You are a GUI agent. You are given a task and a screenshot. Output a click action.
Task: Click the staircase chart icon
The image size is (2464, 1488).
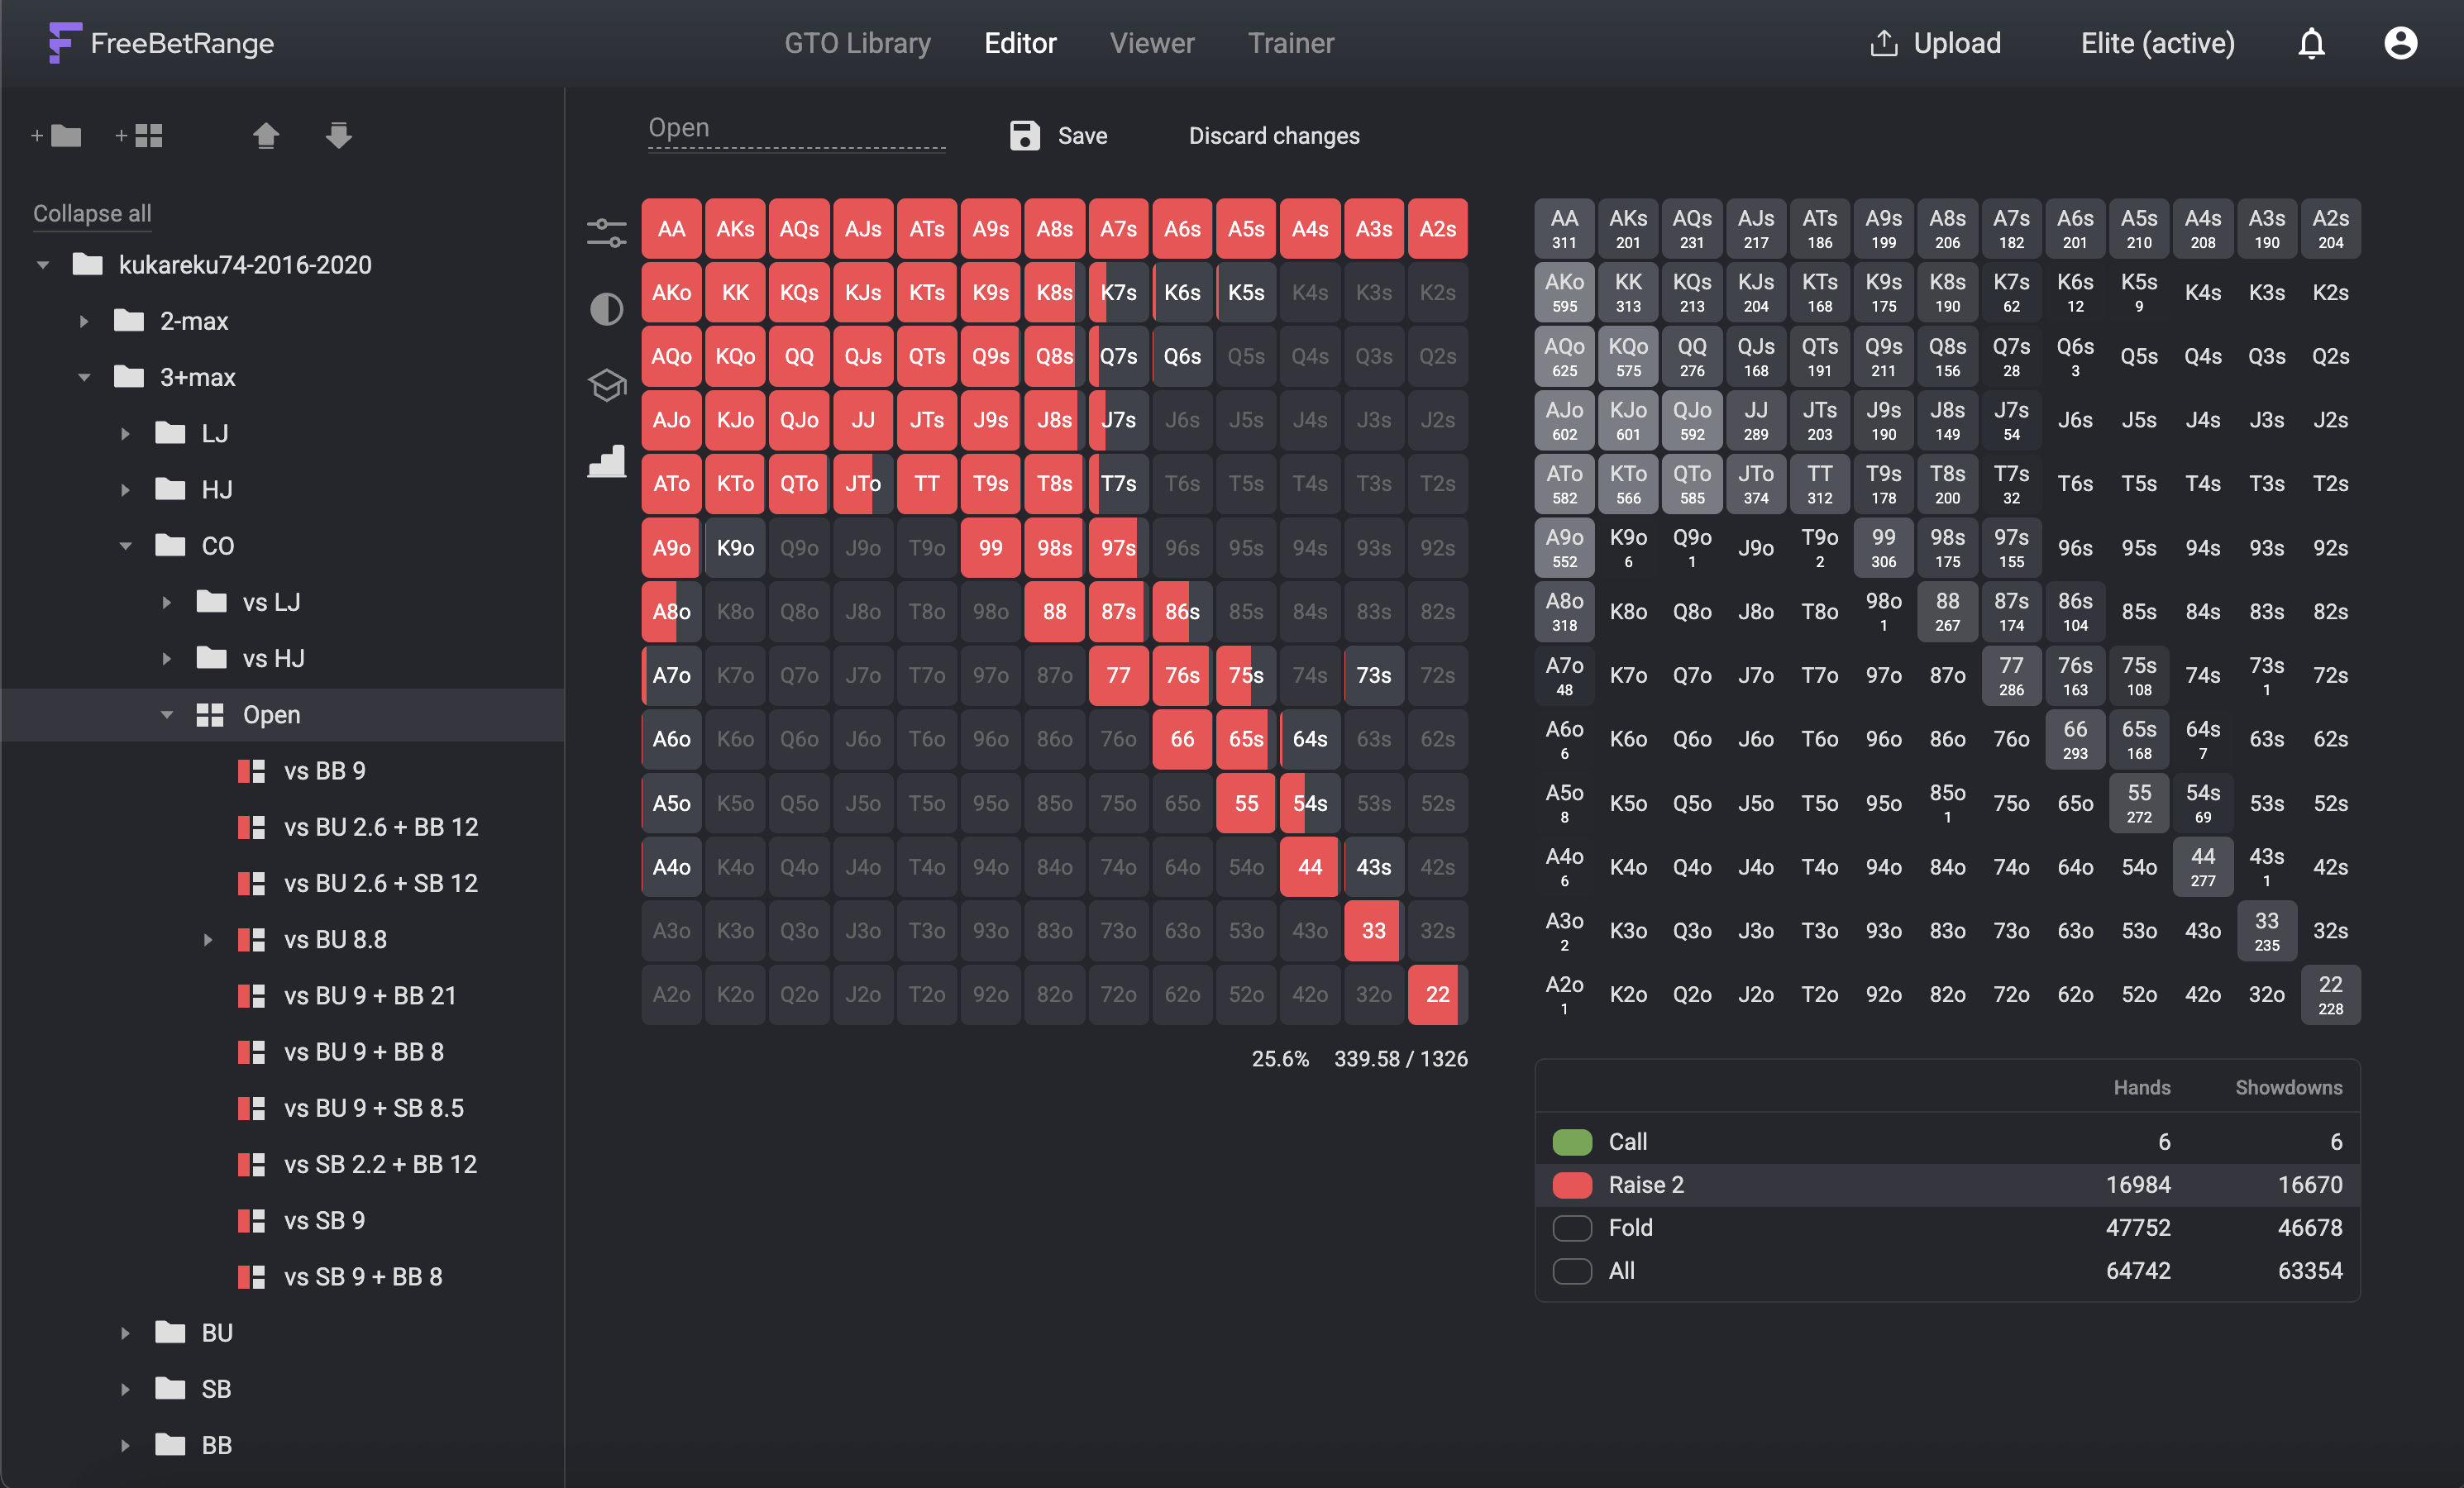[606, 461]
